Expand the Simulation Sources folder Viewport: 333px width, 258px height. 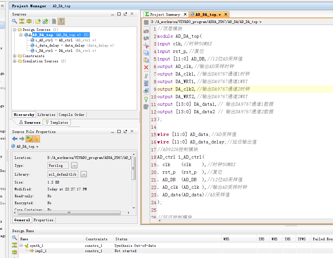point(15,61)
